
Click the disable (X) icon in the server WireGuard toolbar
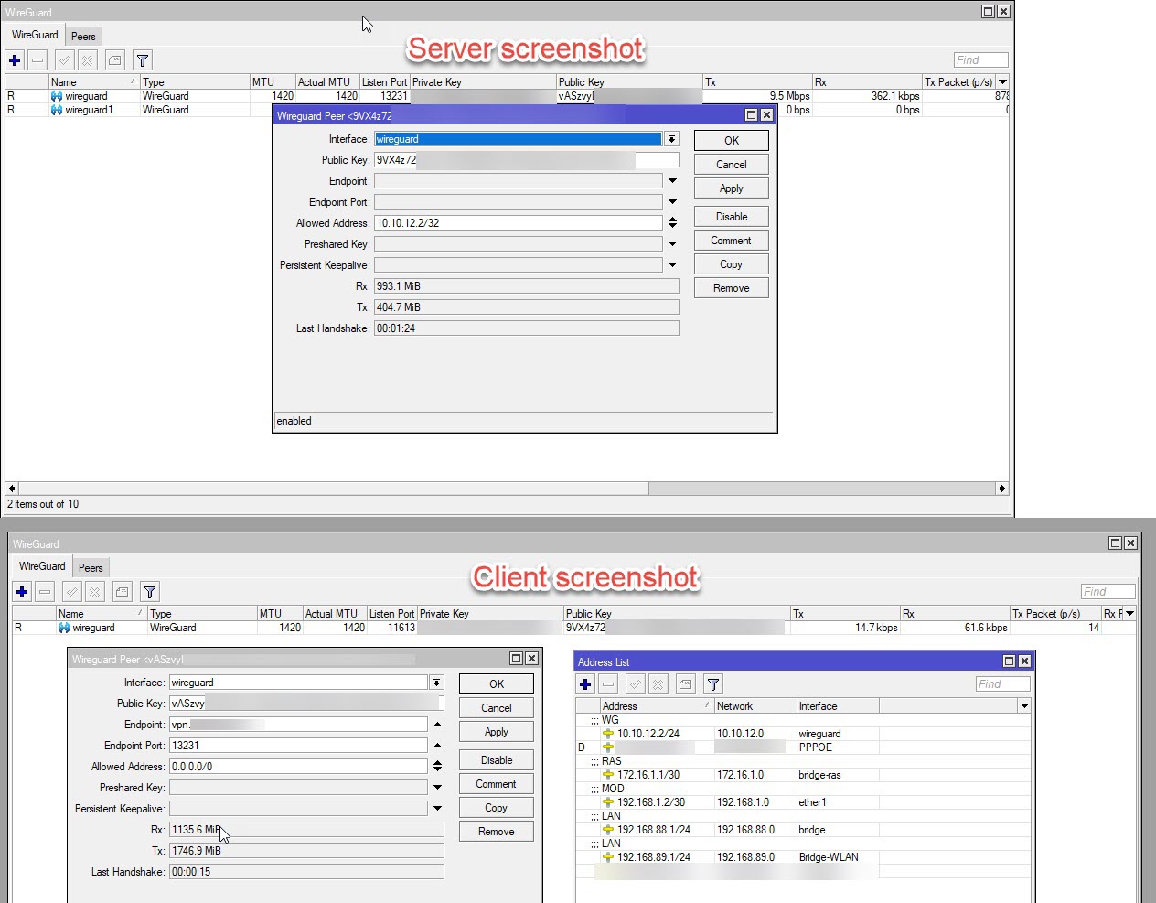[87, 60]
